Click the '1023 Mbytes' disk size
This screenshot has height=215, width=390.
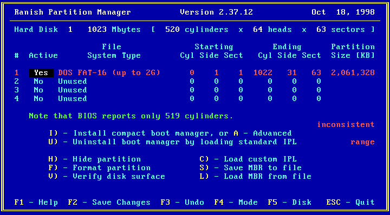[x=114, y=30]
